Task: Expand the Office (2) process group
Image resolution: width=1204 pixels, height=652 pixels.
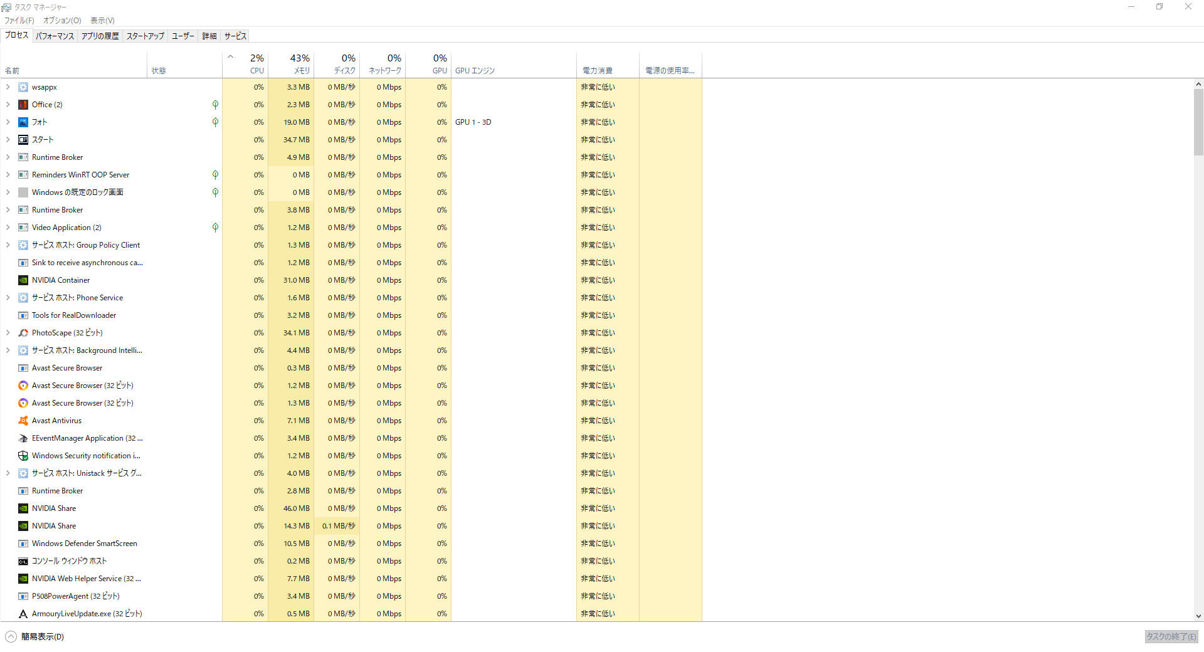Action: coord(8,105)
